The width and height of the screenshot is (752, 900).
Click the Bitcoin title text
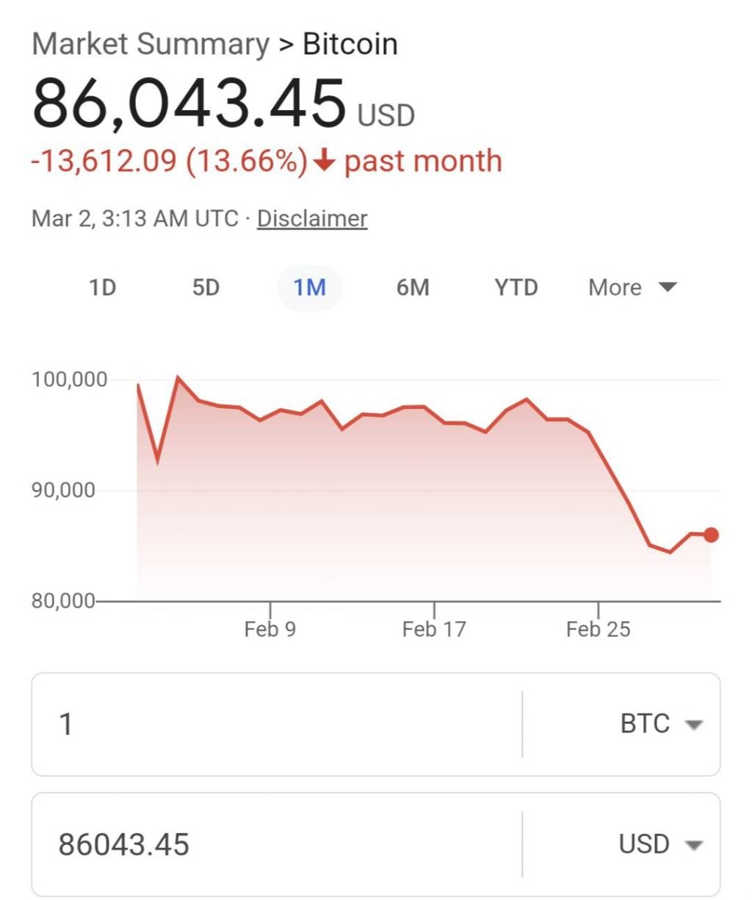(x=350, y=44)
